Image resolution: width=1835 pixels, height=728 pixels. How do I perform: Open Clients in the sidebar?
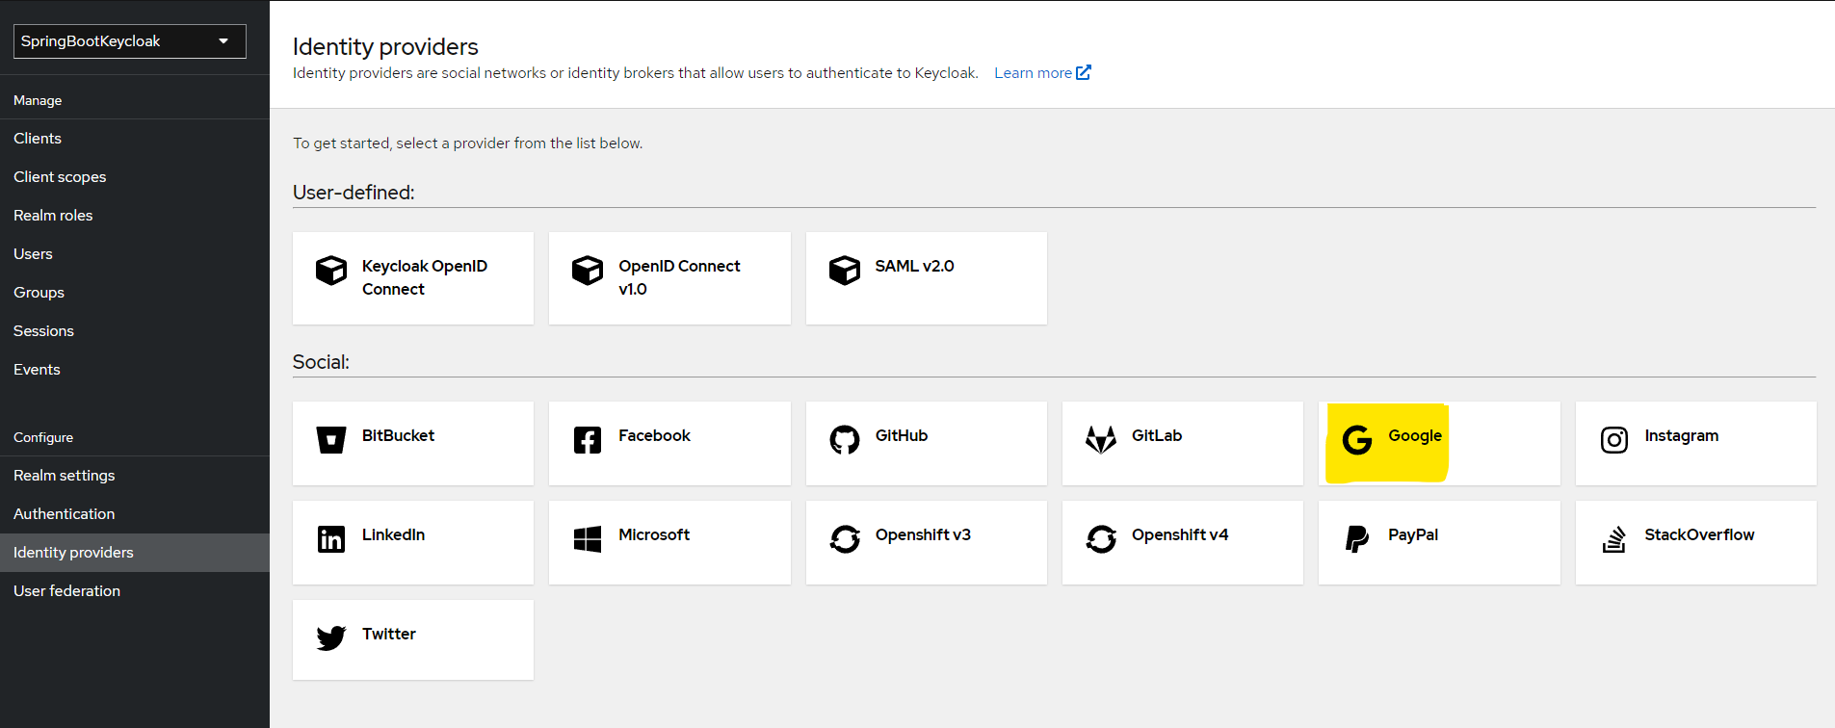[x=135, y=139]
